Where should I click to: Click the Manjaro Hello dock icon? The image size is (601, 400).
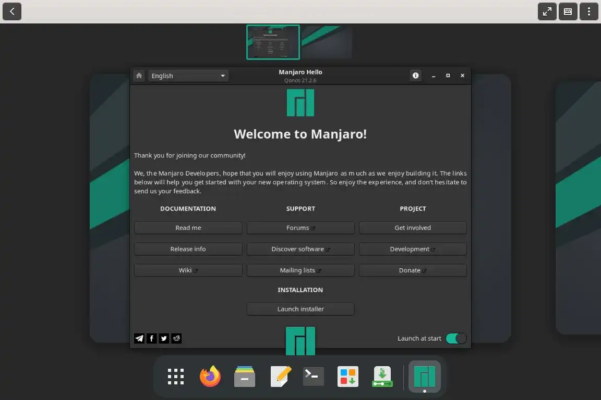click(x=424, y=377)
